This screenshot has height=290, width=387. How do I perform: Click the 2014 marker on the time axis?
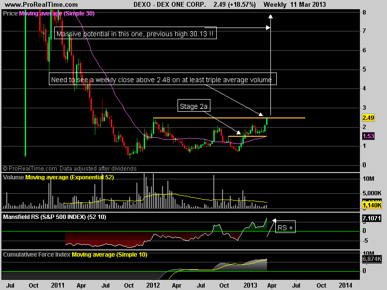(345, 285)
